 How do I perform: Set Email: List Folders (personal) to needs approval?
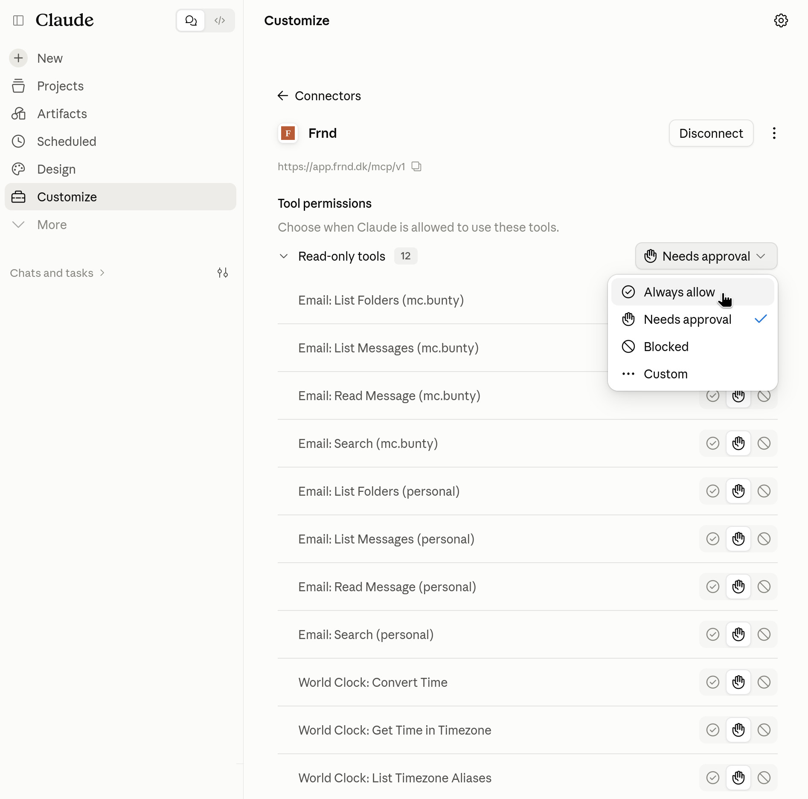pyautogui.click(x=738, y=491)
